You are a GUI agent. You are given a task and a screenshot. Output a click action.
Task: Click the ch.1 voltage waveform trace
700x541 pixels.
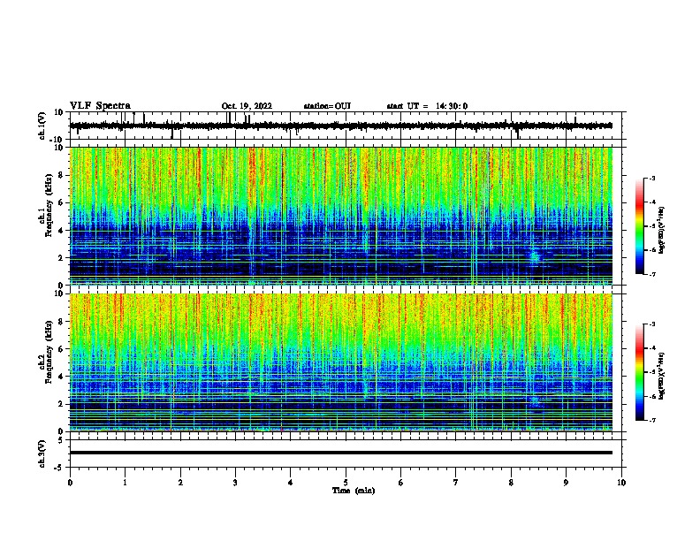340,126
